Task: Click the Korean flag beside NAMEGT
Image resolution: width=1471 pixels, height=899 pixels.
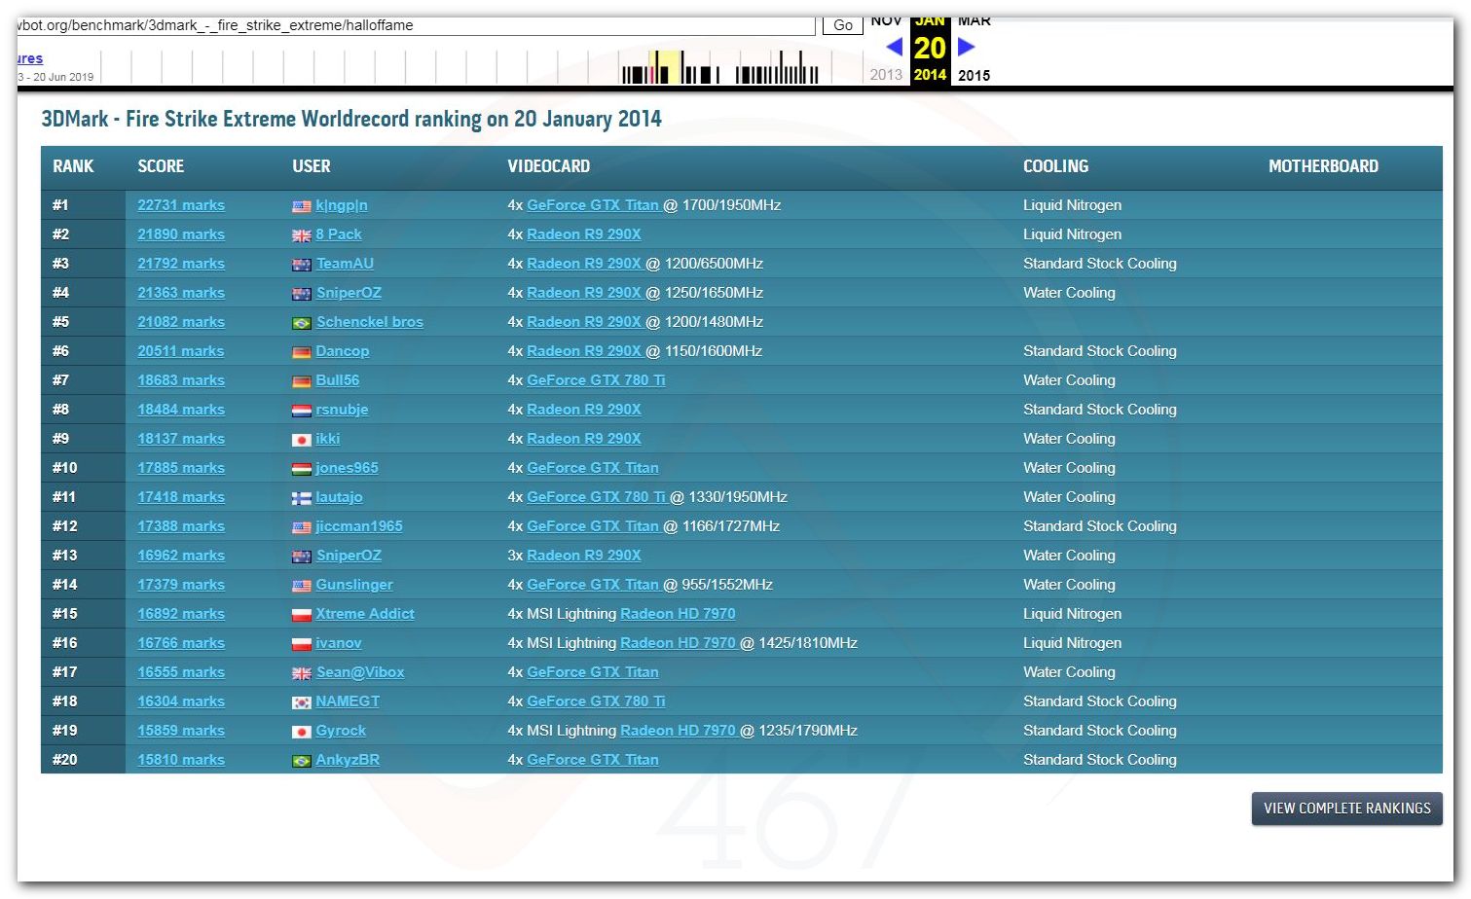Action: [302, 702]
